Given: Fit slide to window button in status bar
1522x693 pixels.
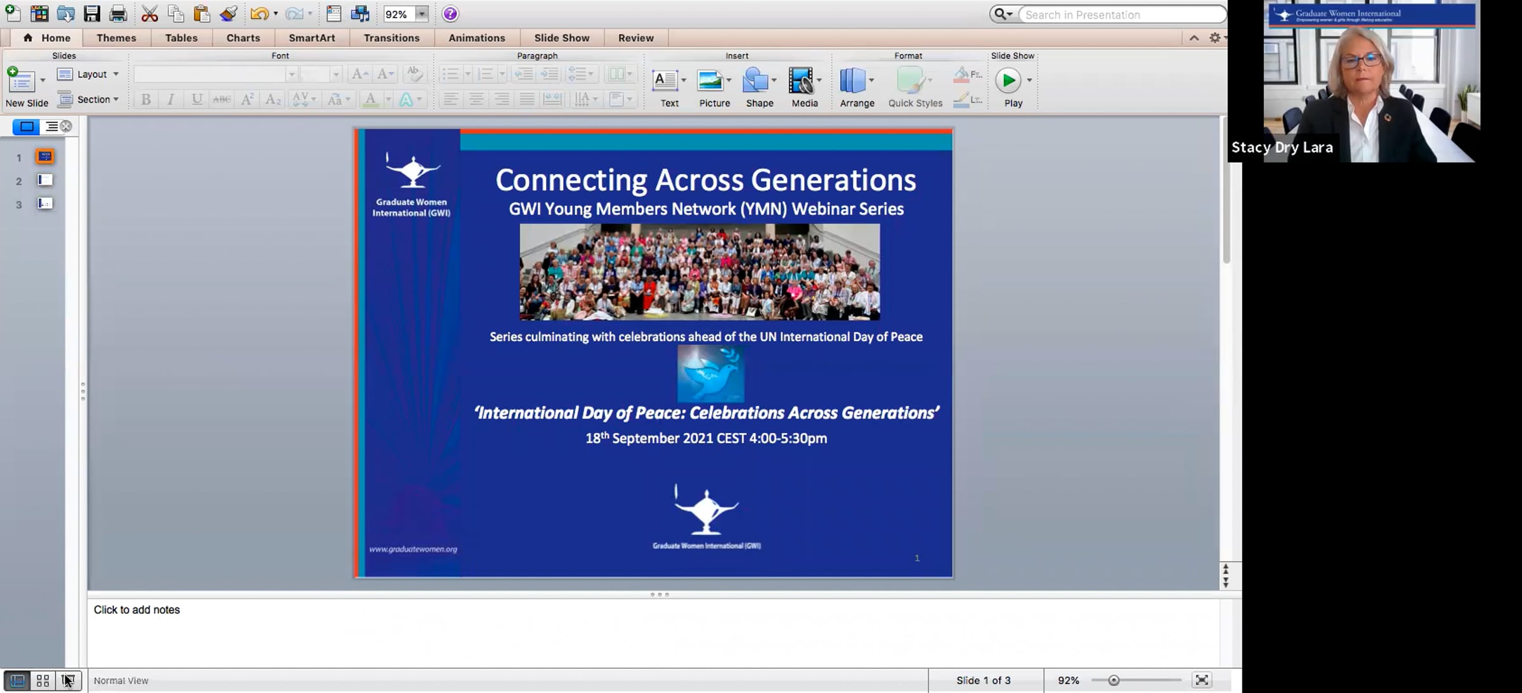Looking at the screenshot, I should coord(1202,681).
